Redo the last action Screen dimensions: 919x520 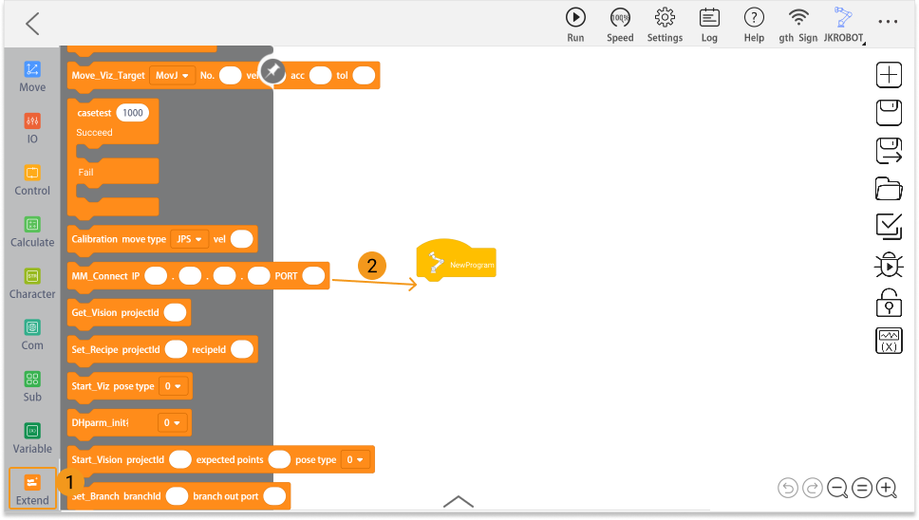click(x=813, y=488)
